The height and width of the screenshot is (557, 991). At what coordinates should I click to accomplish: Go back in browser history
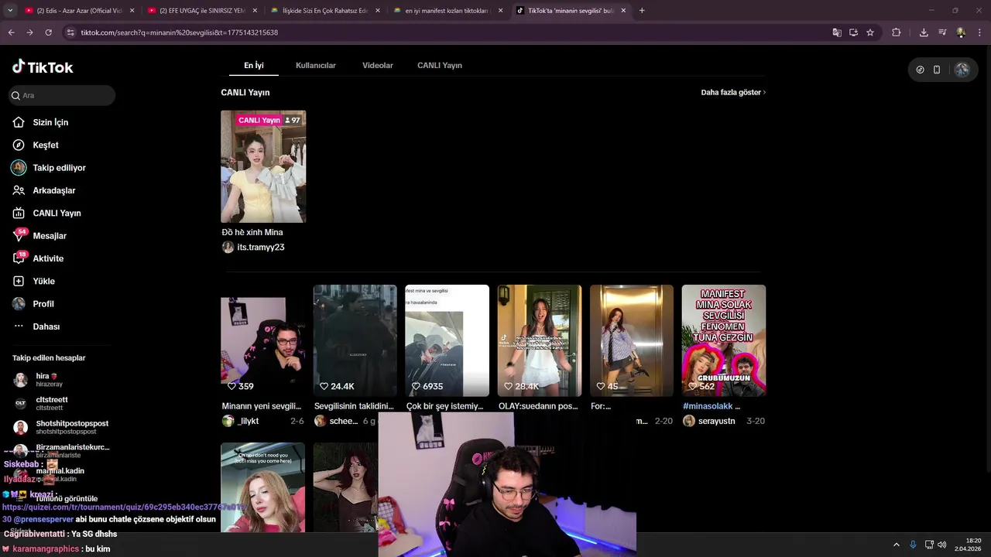[12, 32]
